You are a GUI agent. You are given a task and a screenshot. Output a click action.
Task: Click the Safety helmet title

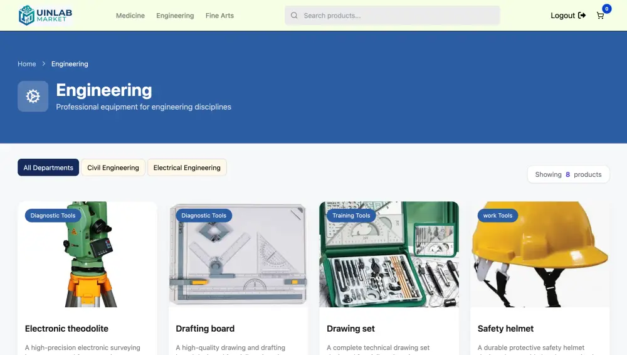click(x=505, y=329)
